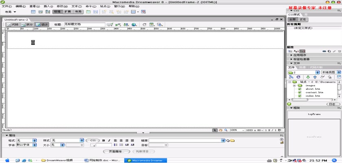Click the Tabular Data icon
Viewport: 342px width, 163px height.
(143, 12)
